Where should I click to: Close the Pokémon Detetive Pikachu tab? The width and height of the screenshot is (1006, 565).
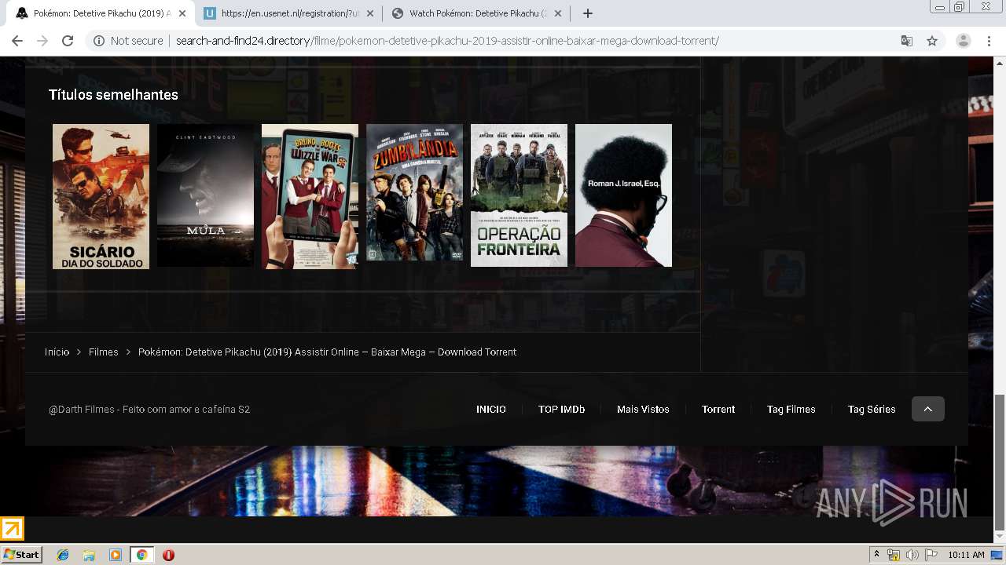pos(182,13)
